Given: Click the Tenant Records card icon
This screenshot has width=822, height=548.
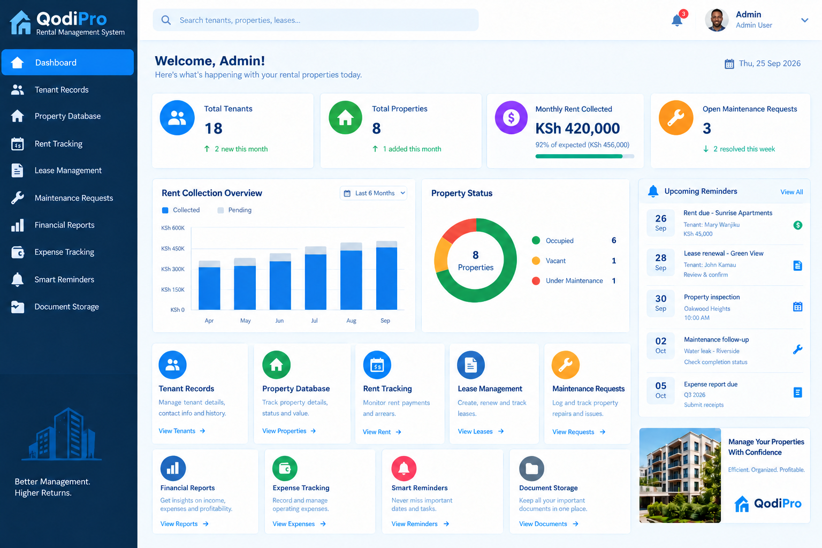Looking at the screenshot, I should [x=172, y=365].
